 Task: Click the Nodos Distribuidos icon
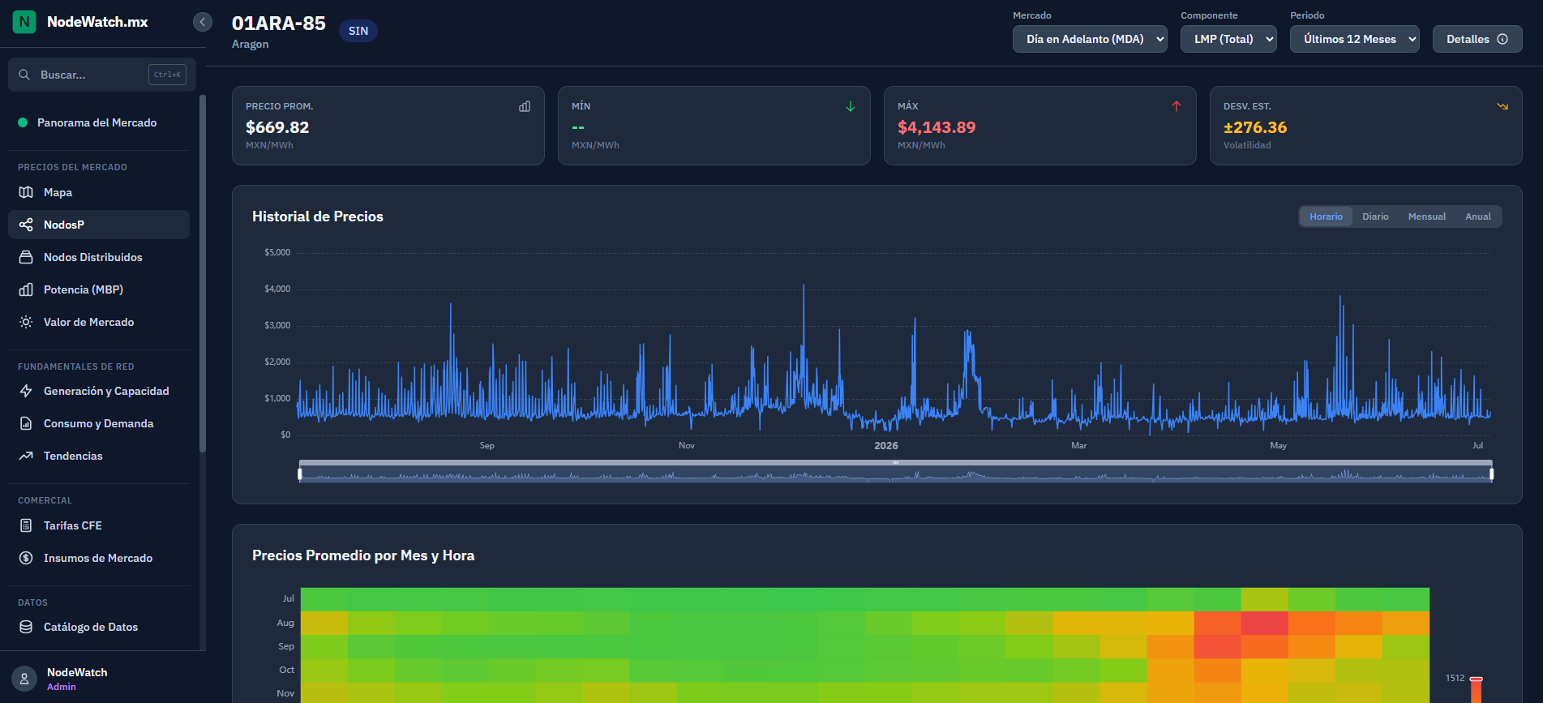click(x=26, y=257)
